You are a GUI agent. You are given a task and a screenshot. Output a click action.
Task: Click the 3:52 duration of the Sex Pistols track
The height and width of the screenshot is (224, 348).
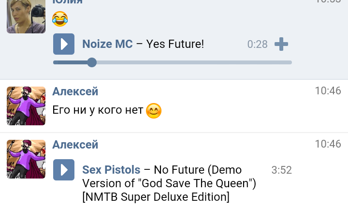click(x=281, y=170)
